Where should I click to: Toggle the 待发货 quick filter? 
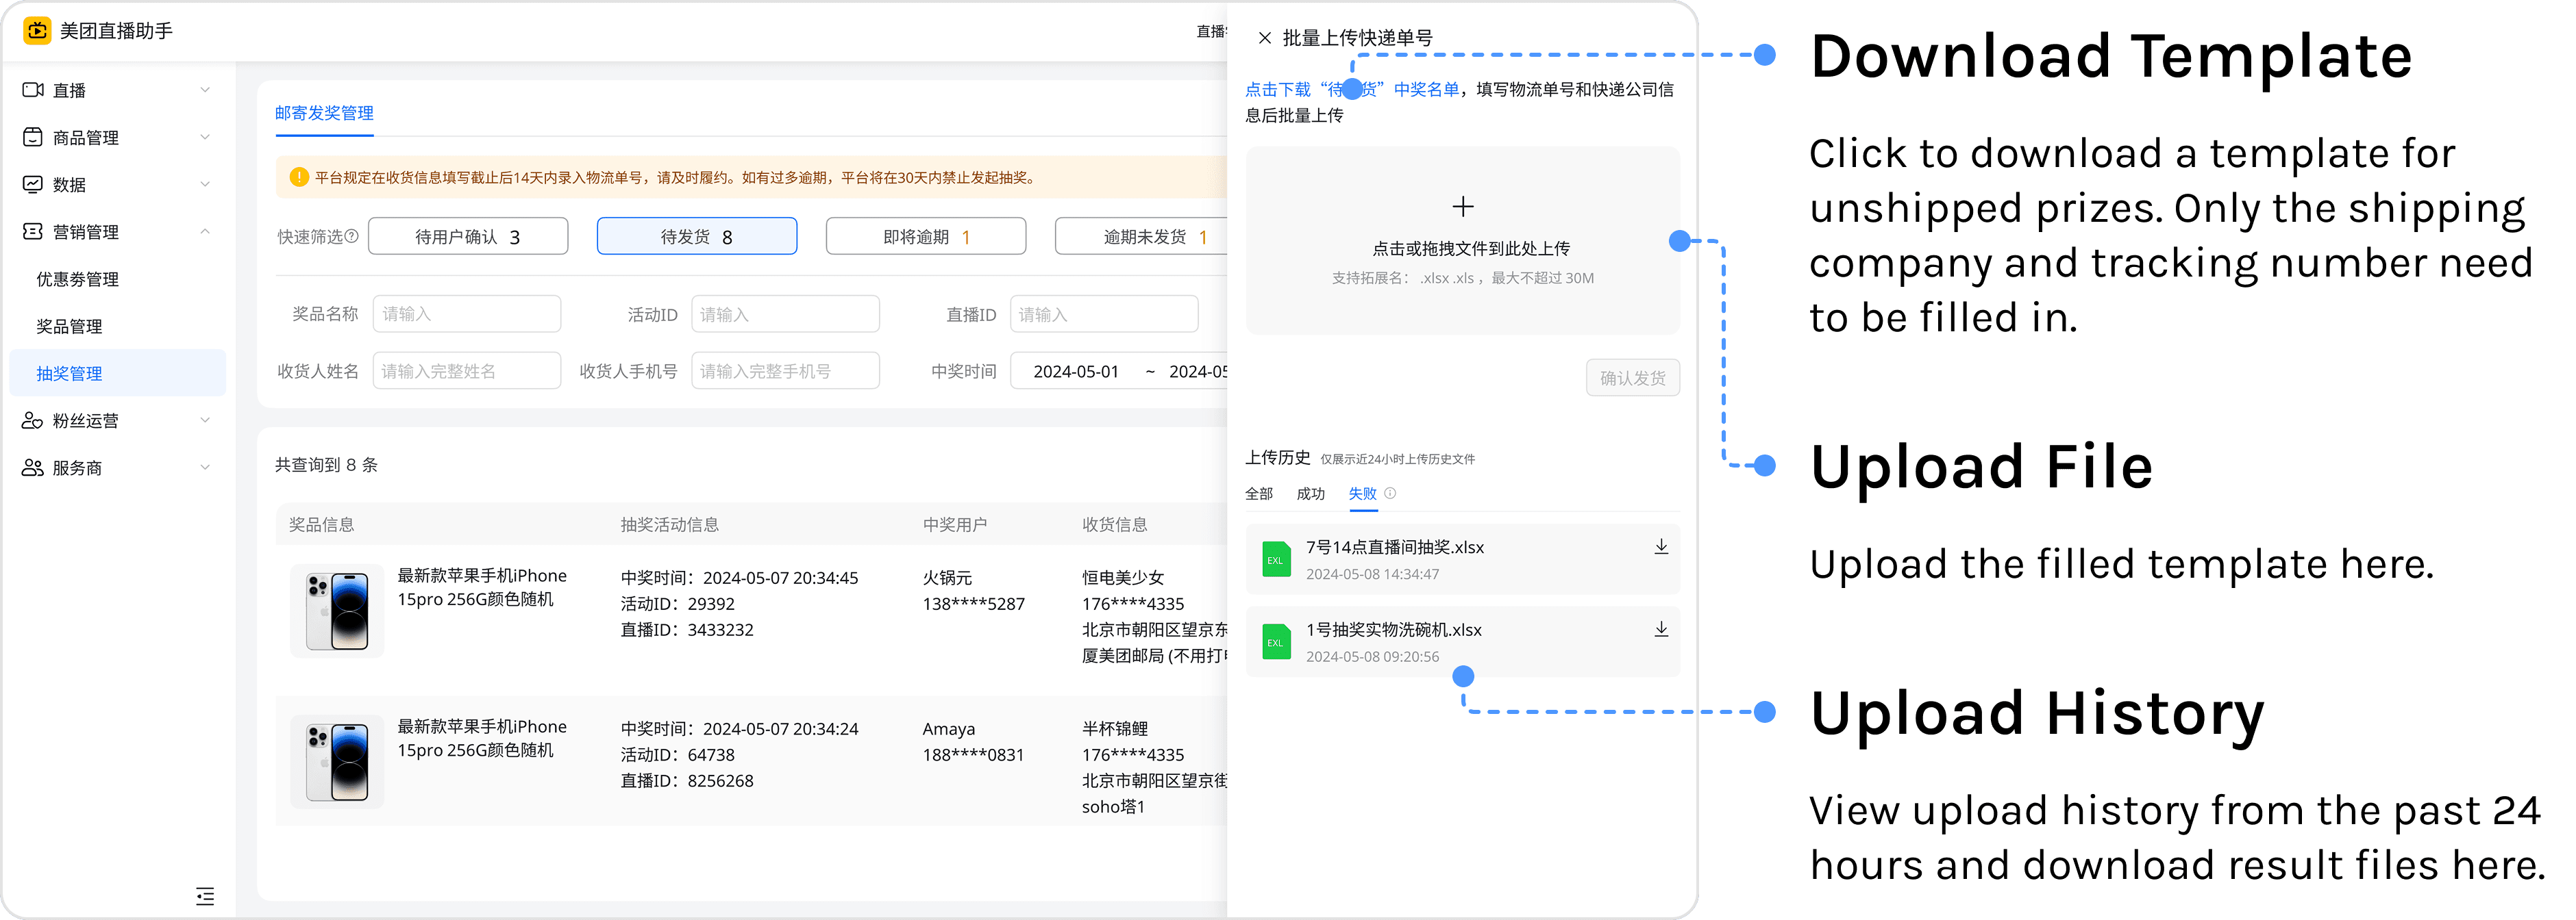click(696, 237)
